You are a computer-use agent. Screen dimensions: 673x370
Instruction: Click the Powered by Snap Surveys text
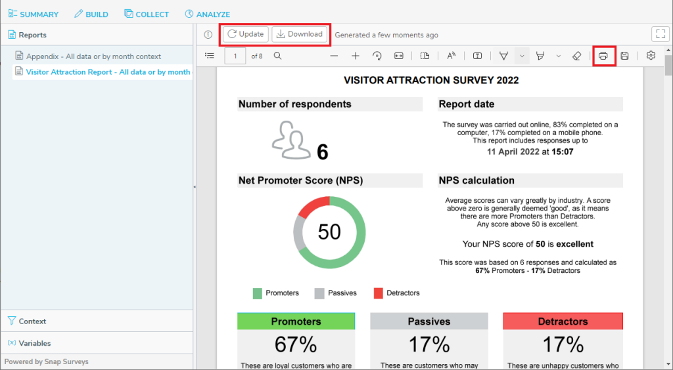click(x=47, y=361)
